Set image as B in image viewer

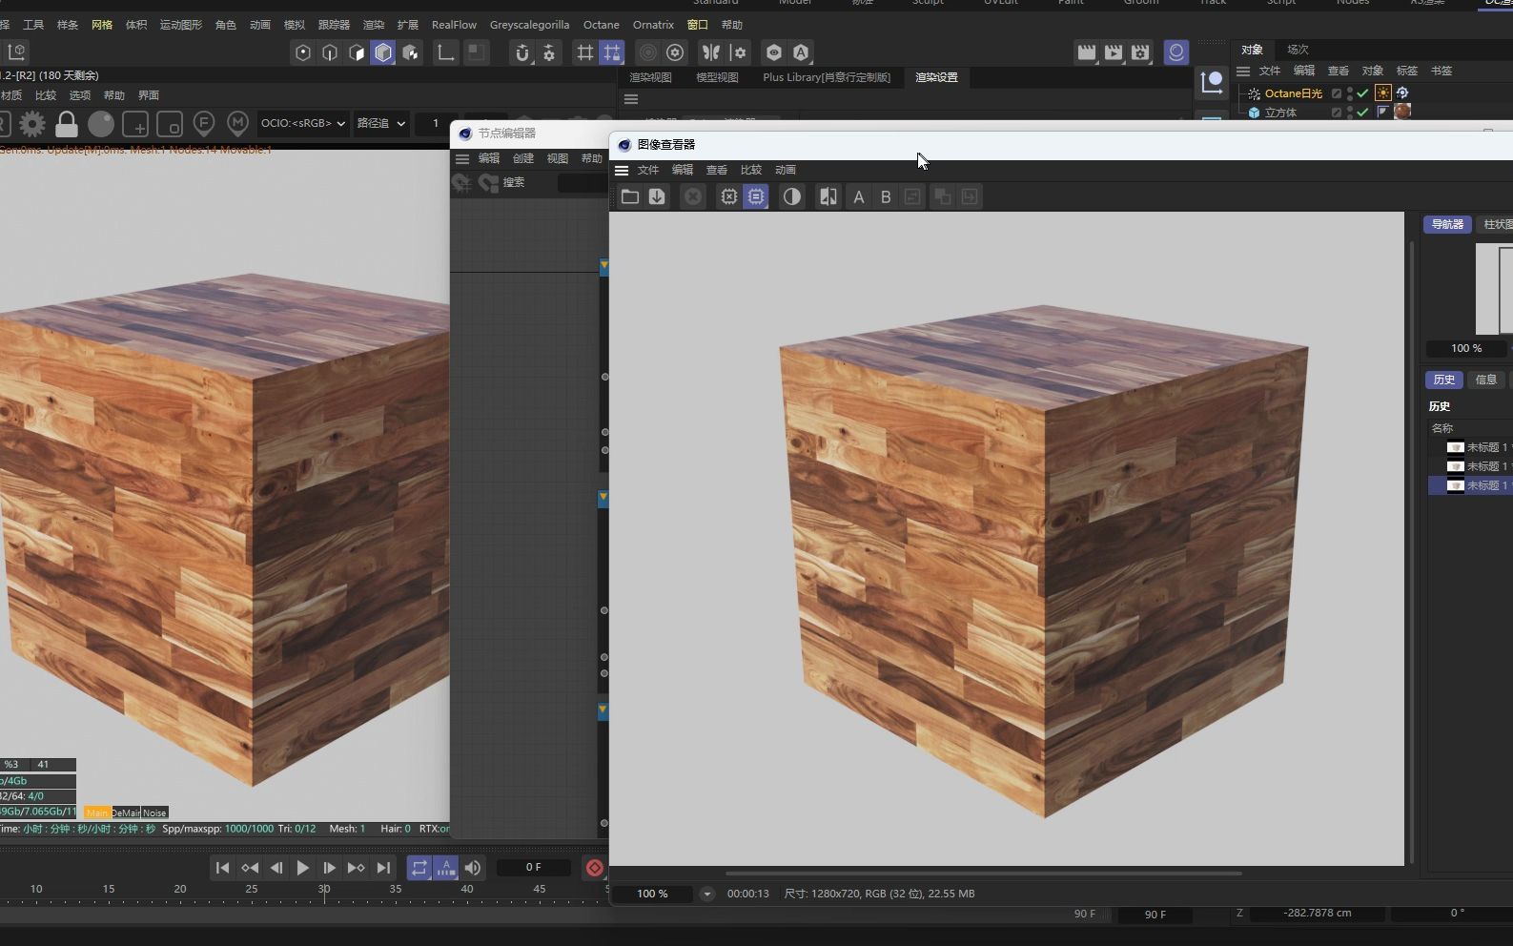point(886,196)
